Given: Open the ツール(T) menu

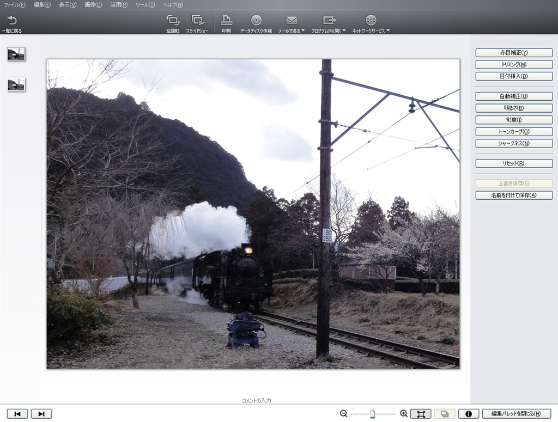Looking at the screenshot, I should pos(145,4).
